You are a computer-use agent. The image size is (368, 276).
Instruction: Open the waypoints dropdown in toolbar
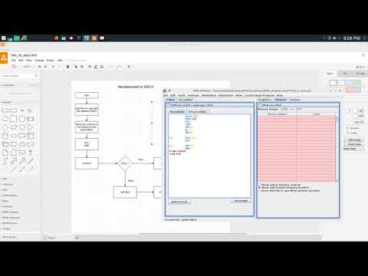point(120,67)
